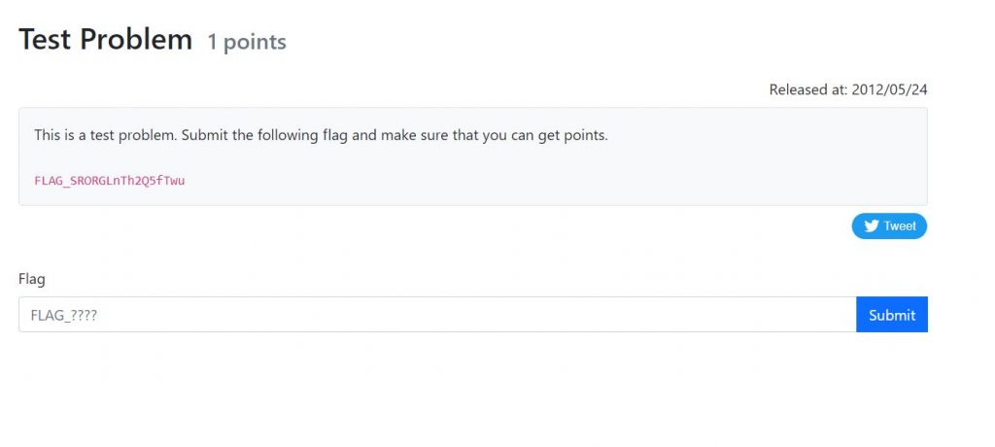Screen dimensions: 995x447
Task: Click the phrase 'make sure that you can get points'
Action: pyautogui.click(x=495, y=135)
